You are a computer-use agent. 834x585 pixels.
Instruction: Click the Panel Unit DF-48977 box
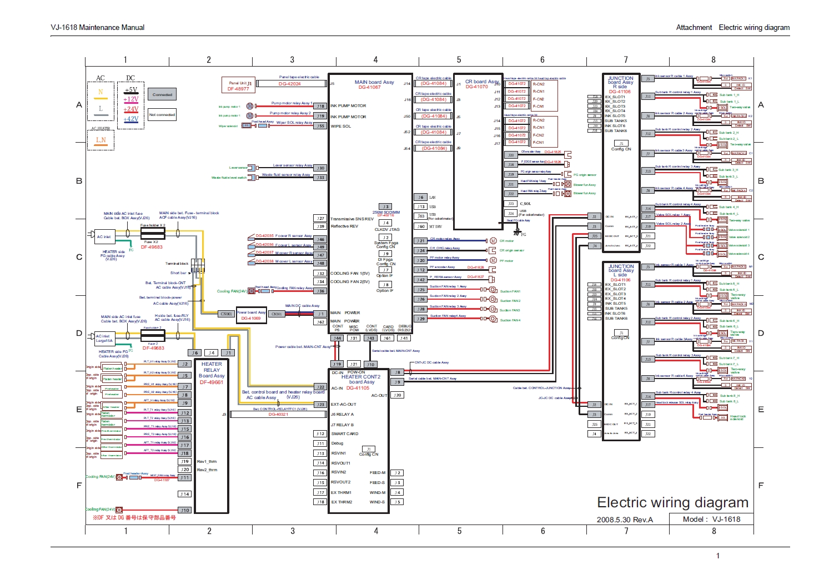(238, 85)
